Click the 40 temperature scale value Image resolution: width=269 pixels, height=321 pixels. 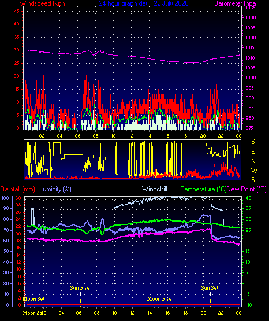tap(249, 198)
